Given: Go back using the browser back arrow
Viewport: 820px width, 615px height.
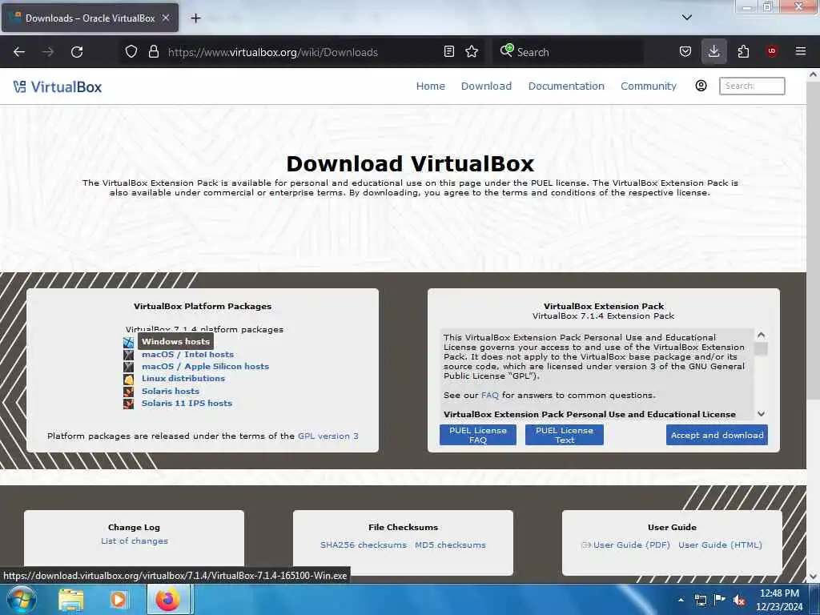Looking at the screenshot, I should (19, 52).
